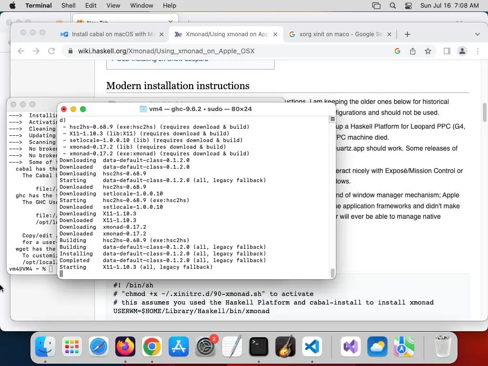Open Spotlight search in menu bar
Viewport: 488px width, 366px height.
click(x=393, y=6)
